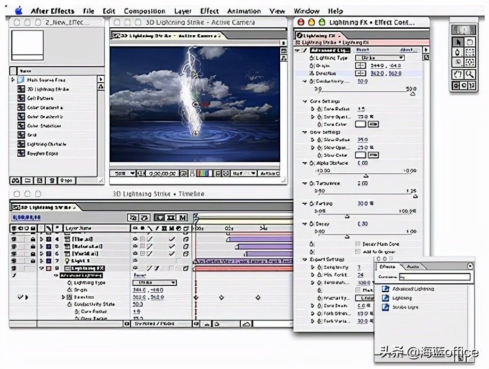
Task: Click the middle Direction keyframe diamond in Timeline
Action: [222, 298]
